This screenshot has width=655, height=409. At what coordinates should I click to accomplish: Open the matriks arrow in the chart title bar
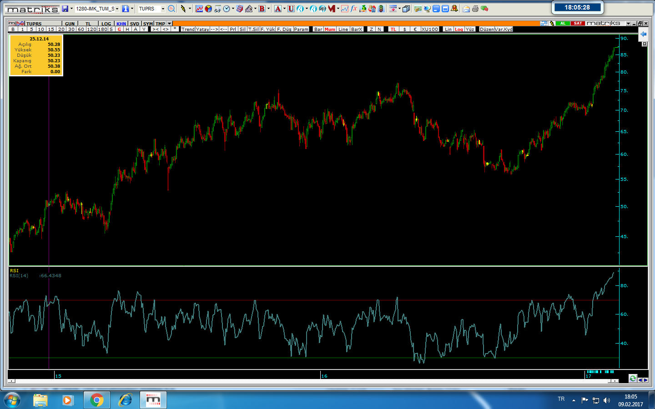click(x=628, y=24)
